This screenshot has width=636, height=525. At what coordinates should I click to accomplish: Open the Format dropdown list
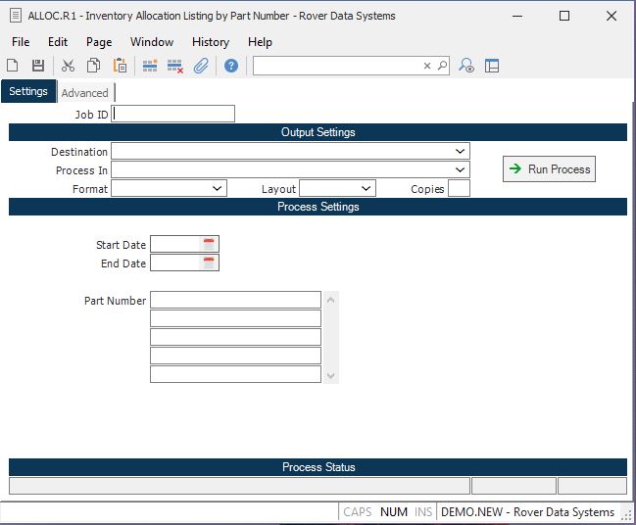[218, 188]
